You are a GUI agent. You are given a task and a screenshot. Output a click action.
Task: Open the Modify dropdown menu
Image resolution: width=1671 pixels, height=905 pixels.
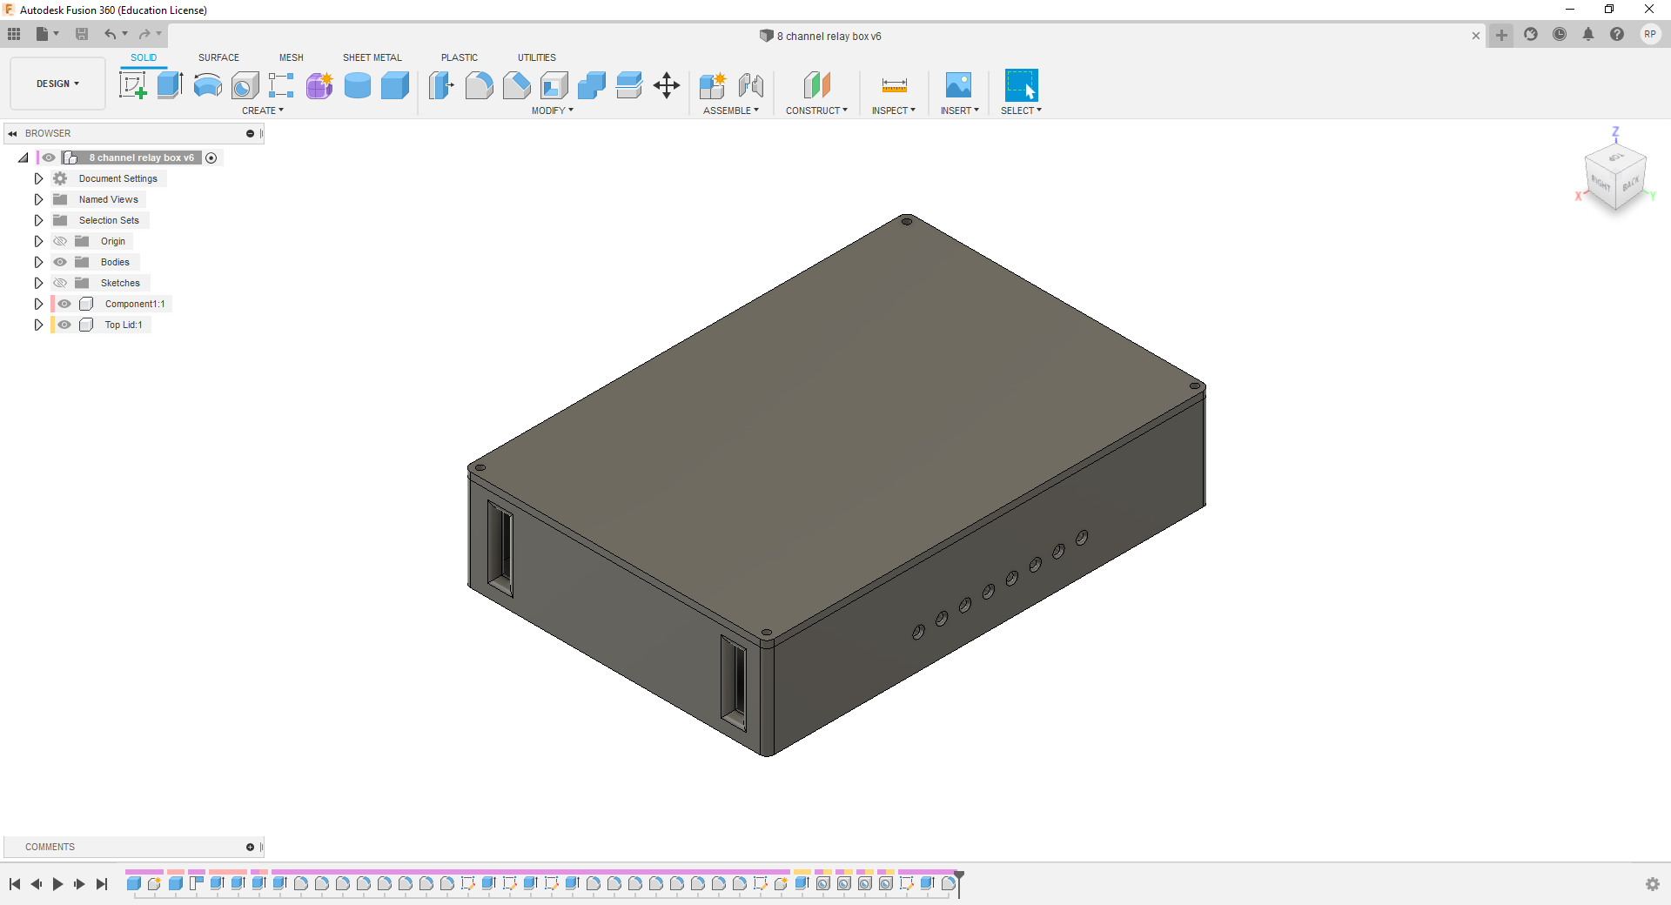click(553, 111)
